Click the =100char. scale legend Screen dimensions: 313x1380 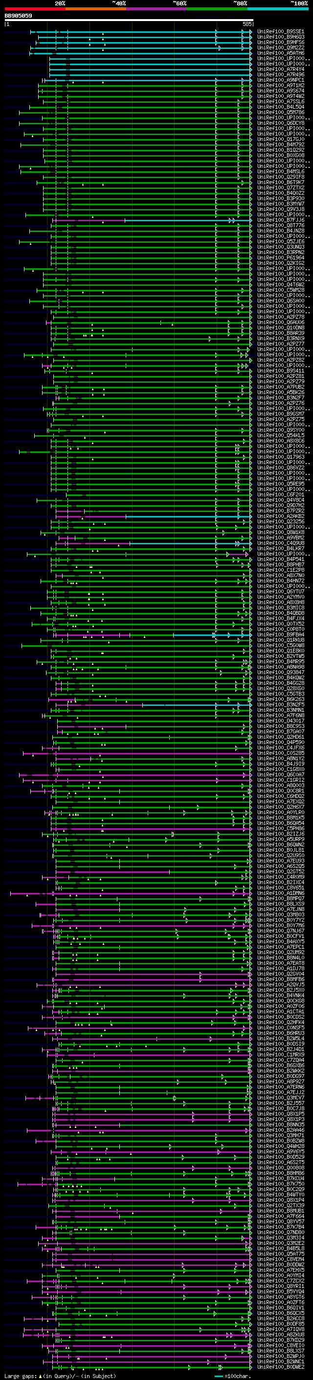pos(233,1376)
